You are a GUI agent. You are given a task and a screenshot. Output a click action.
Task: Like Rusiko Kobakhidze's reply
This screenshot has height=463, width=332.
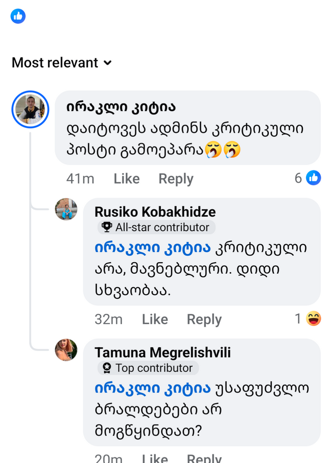point(155,320)
